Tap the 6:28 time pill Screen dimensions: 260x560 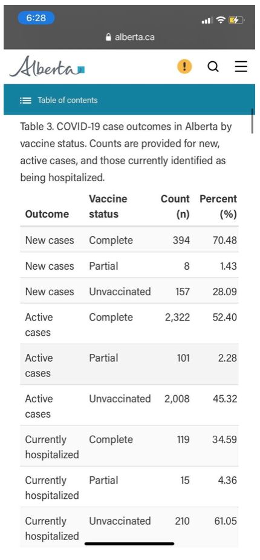[36, 18]
